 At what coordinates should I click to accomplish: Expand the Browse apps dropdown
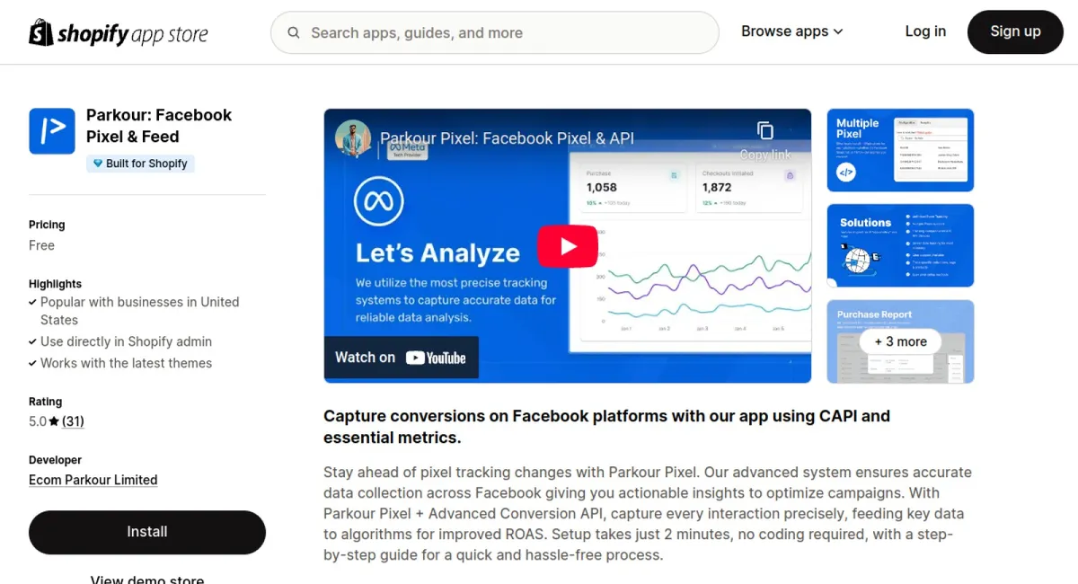coord(791,31)
